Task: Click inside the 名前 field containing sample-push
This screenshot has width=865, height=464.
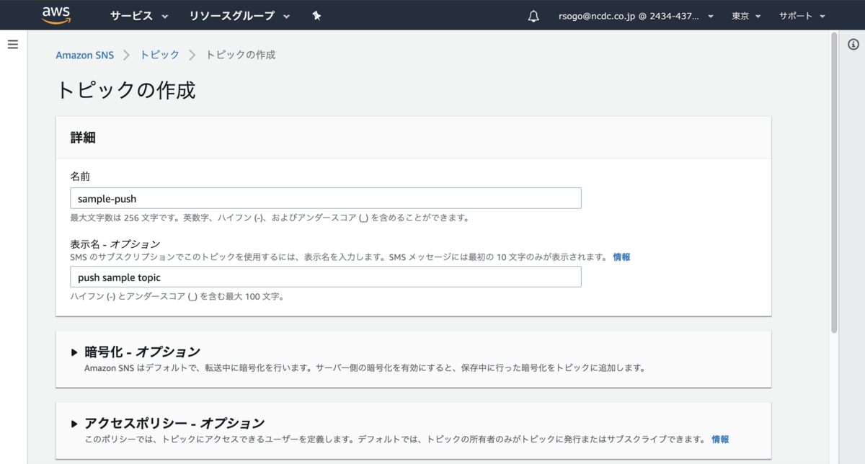Action: [x=324, y=197]
